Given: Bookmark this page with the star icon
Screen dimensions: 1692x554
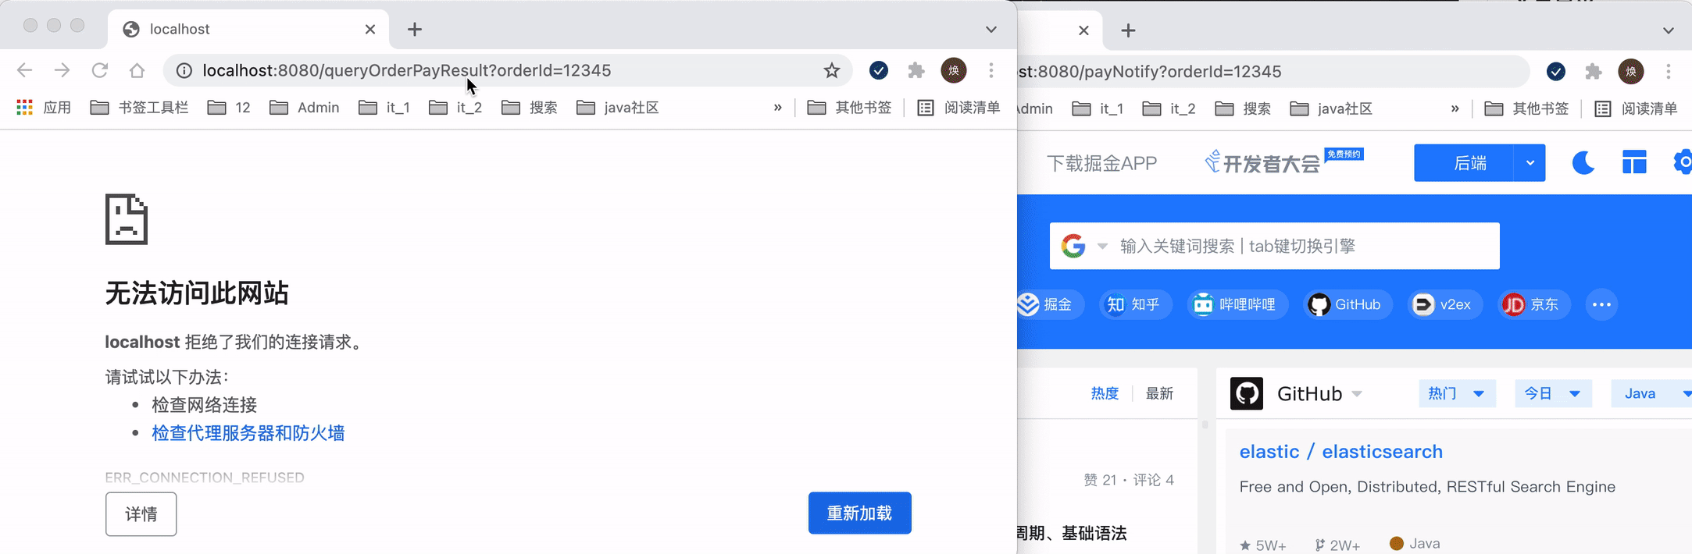Looking at the screenshot, I should (832, 71).
